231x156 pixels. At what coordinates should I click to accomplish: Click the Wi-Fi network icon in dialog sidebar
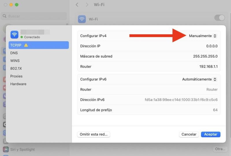pos(14,35)
